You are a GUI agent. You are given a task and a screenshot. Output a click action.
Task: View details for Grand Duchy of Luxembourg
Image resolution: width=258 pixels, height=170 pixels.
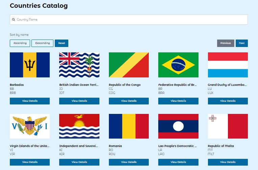[228, 101]
